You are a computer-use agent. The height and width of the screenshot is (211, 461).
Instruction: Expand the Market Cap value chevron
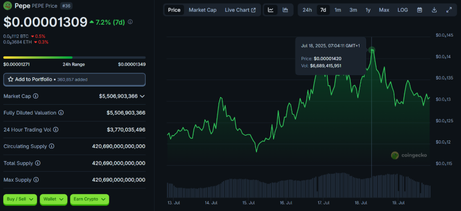(142, 96)
